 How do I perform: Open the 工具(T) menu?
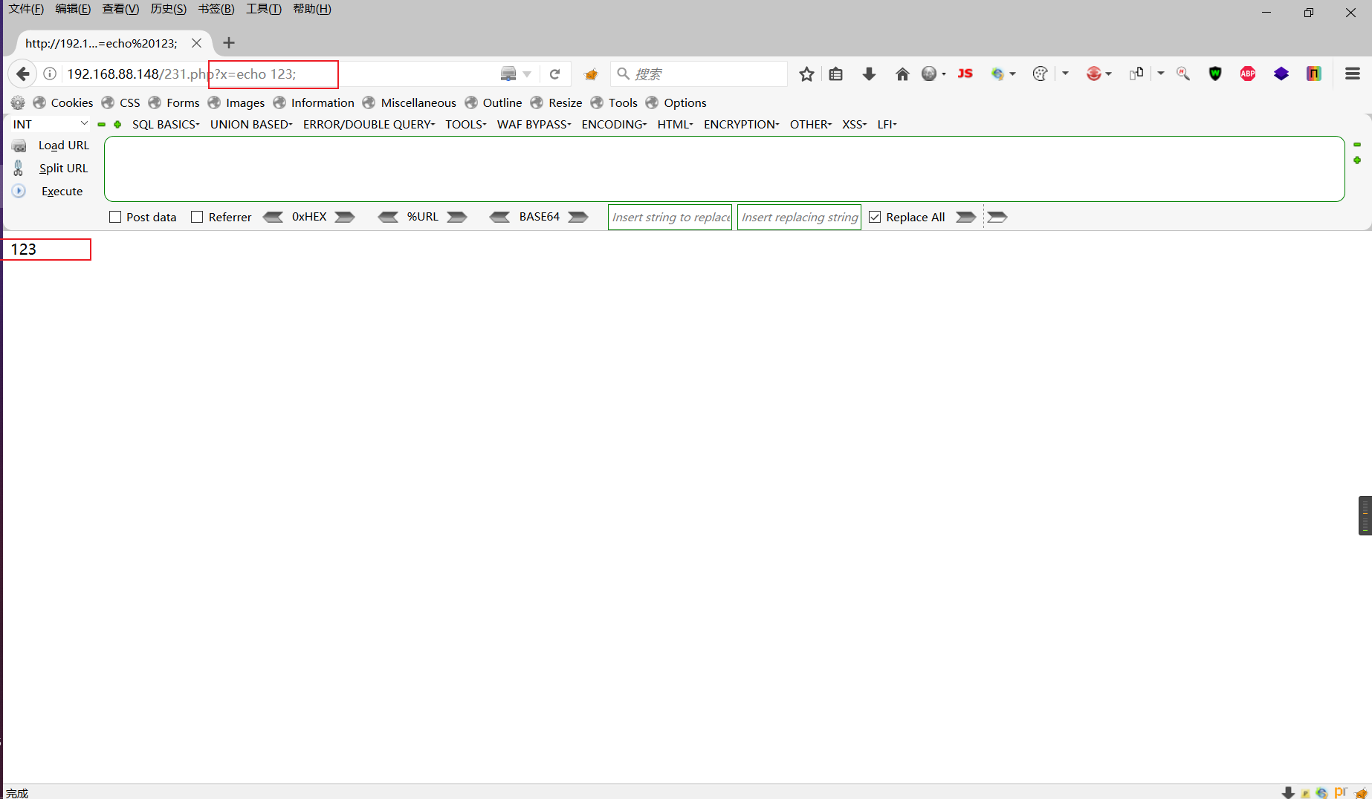tap(263, 8)
